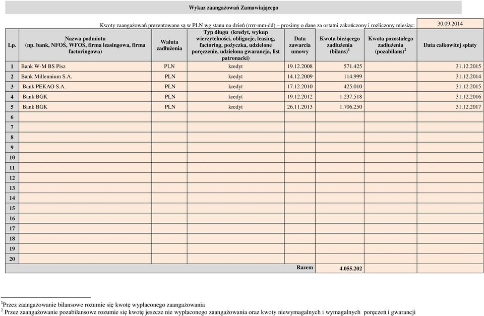Click row number 15

[12, 208]
